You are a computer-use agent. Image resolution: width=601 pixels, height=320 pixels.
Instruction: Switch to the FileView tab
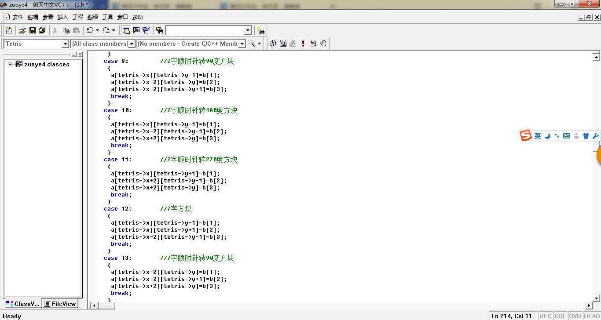pos(61,304)
